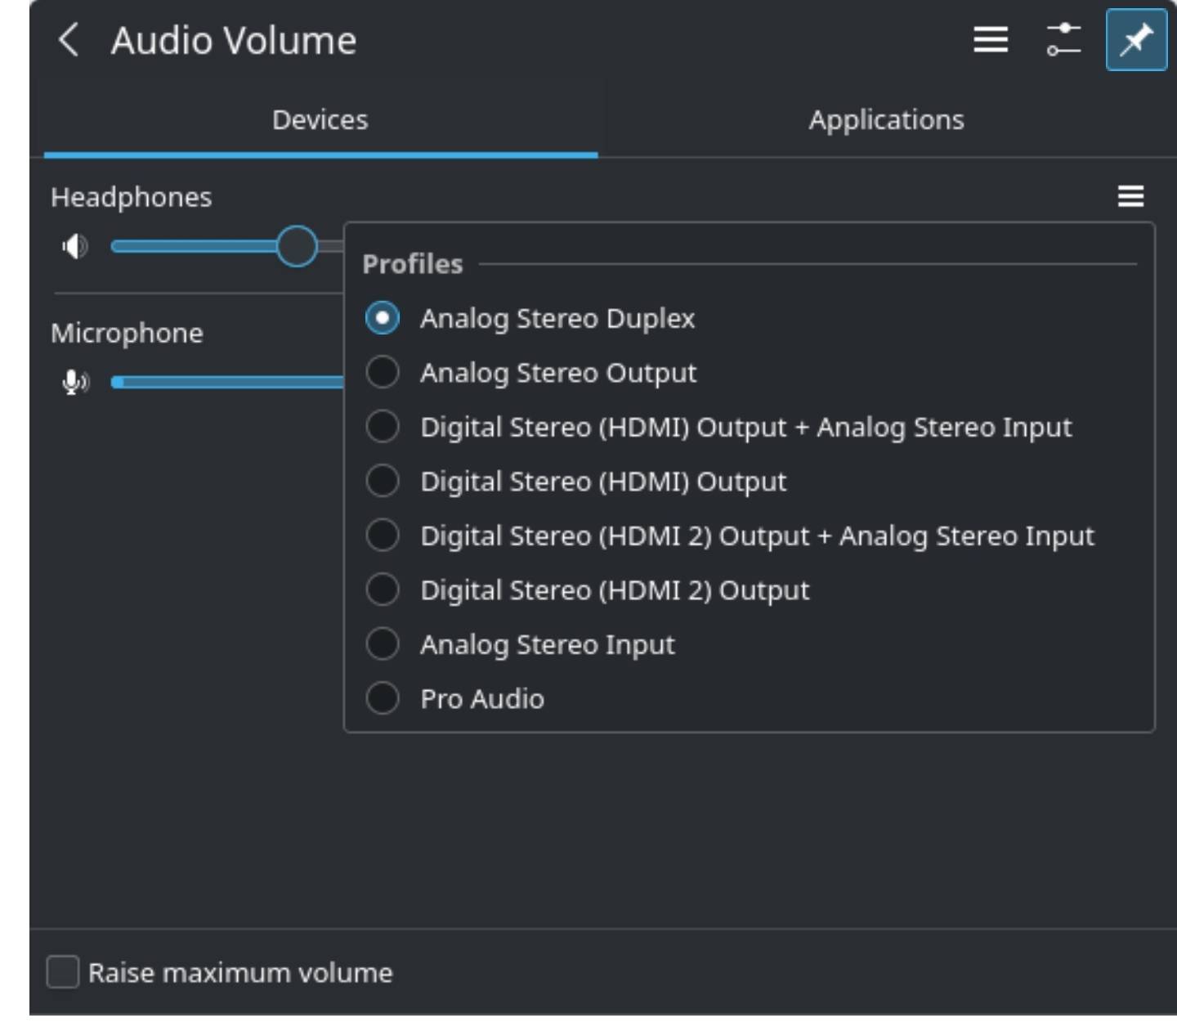Select the Analog Stereo Duplex profile
Image resolution: width=1177 pixels, height=1027 pixels.
383,318
